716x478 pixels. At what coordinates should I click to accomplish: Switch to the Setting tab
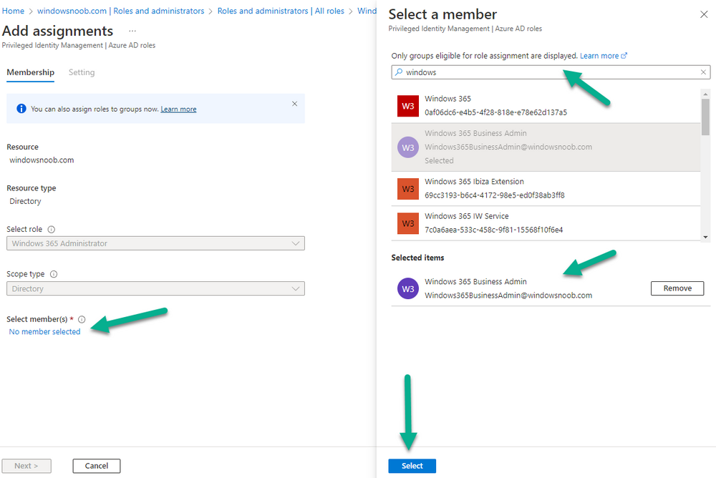click(x=82, y=72)
